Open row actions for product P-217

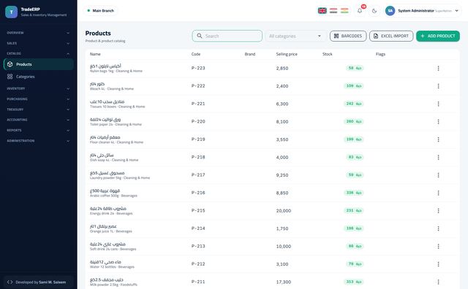(x=438, y=175)
